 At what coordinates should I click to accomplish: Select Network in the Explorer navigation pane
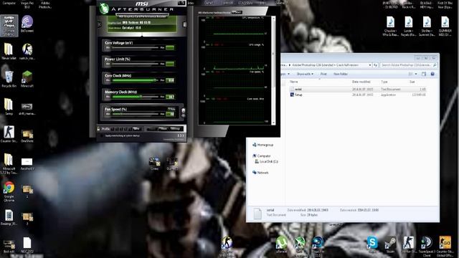[x=260, y=173]
